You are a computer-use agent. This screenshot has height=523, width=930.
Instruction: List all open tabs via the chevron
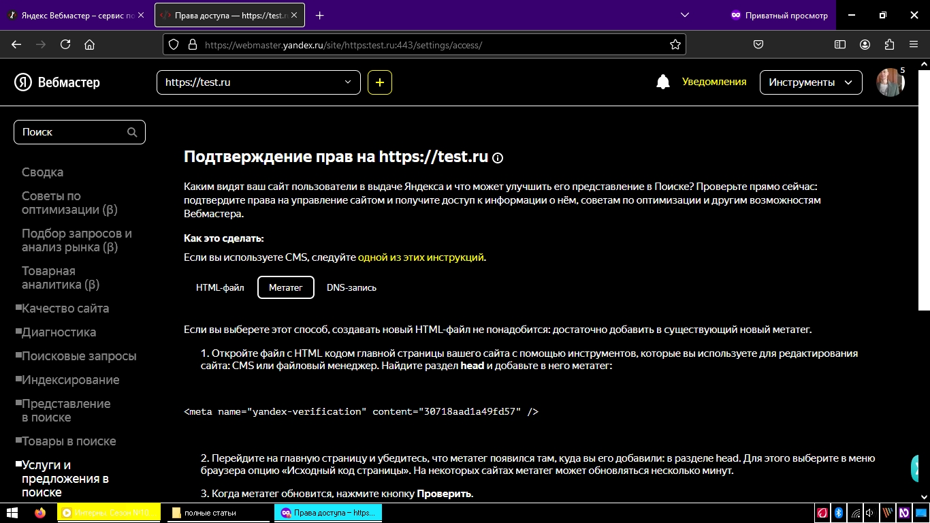click(685, 15)
